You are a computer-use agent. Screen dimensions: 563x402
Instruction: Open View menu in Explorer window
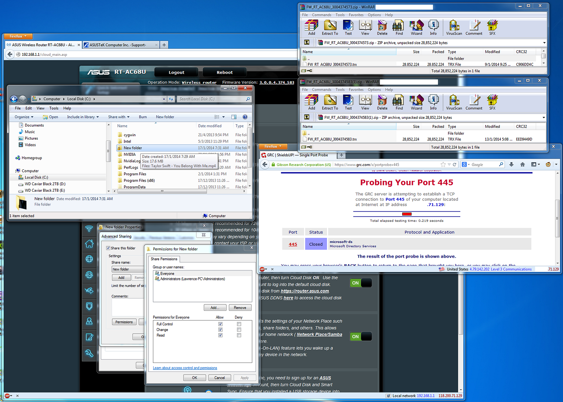41,108
